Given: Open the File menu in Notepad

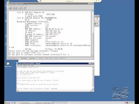Looking at the screenshot, I should coord(18,66).
